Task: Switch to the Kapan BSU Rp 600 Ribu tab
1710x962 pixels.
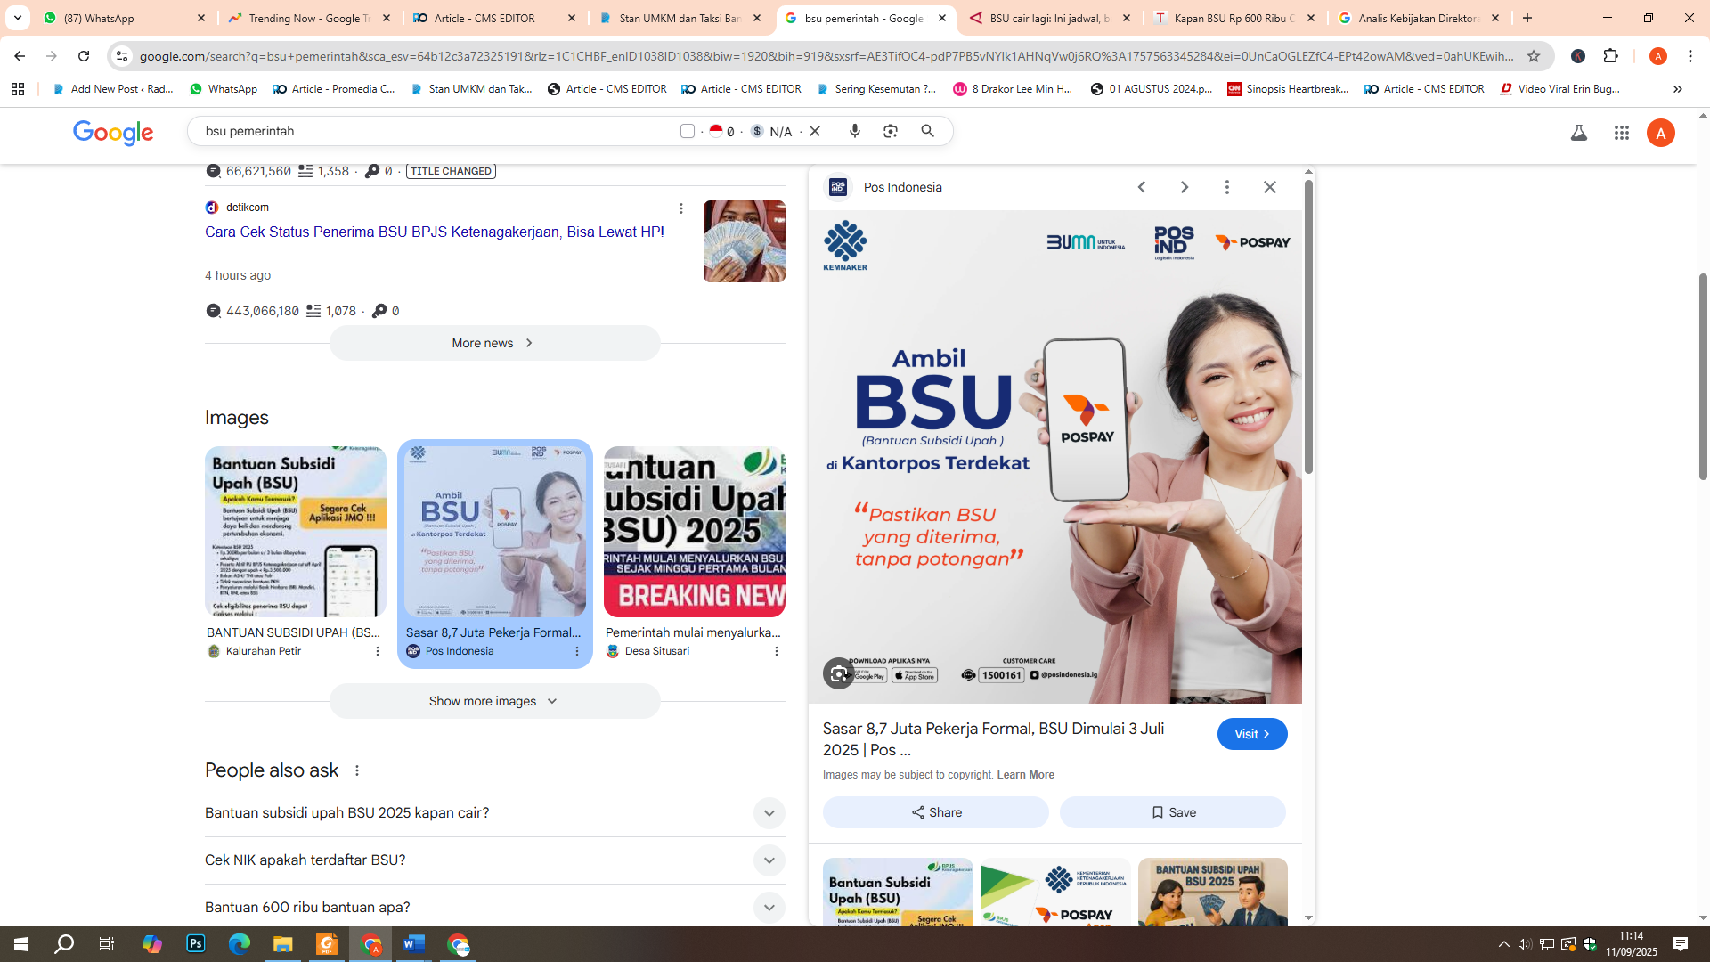Action: coord(1234,18)
